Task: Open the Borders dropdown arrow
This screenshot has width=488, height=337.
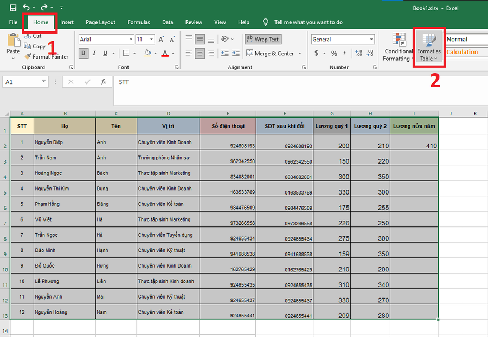Action: click(134, 53)
